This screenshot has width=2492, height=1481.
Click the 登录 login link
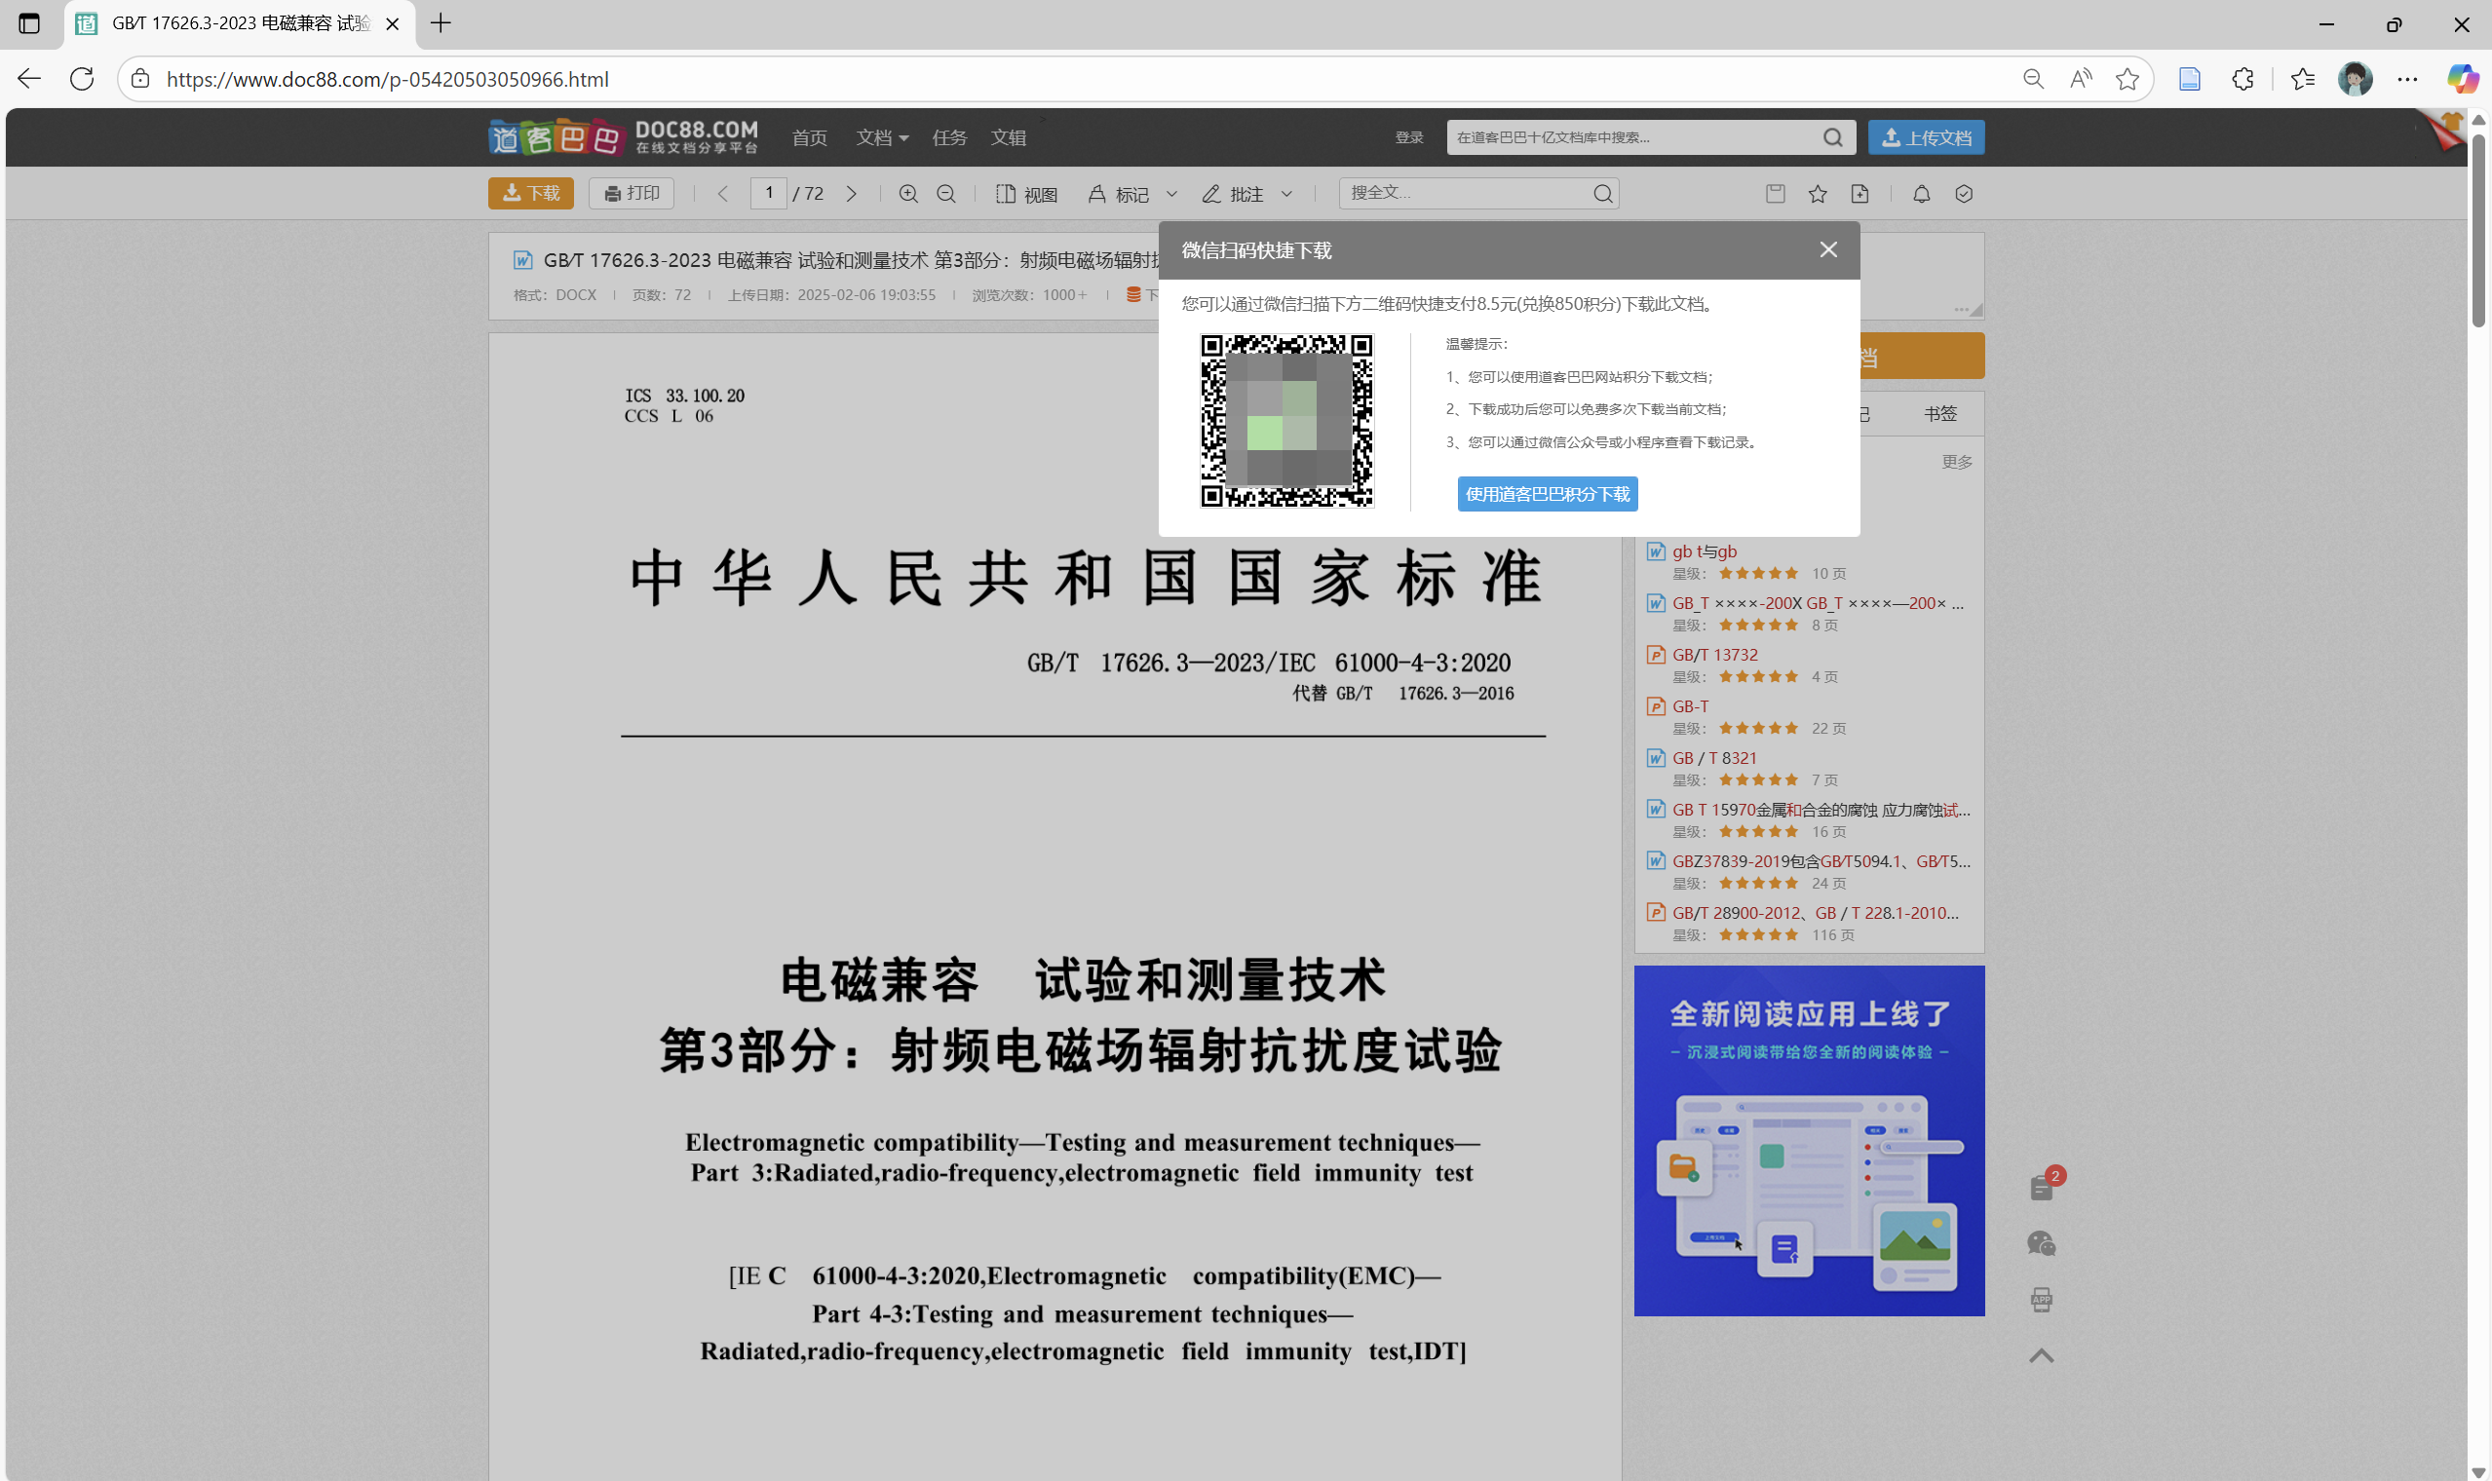point(1409,137)
